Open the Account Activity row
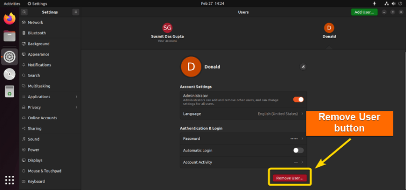Image resolution: width=406 pixels, height=190 pixels. click(x=243, y=163)
